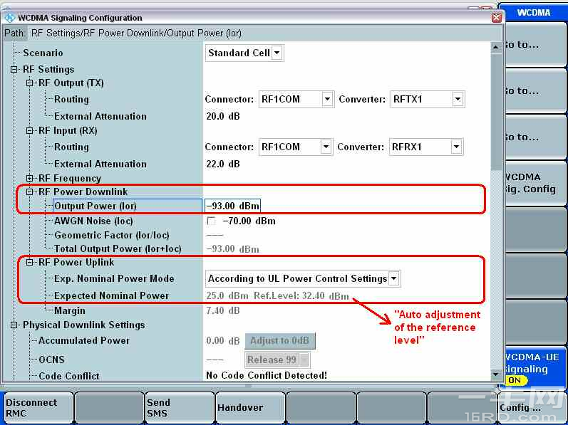Screen dimensions: 568x425
Task: Collapse the RF Power Downlink node
Action: click(x=30, y=192)
